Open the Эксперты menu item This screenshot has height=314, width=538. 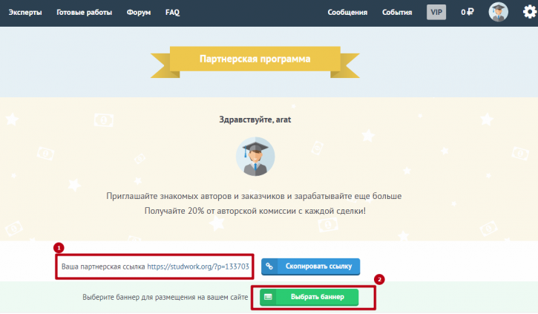(x=25, y=13)
